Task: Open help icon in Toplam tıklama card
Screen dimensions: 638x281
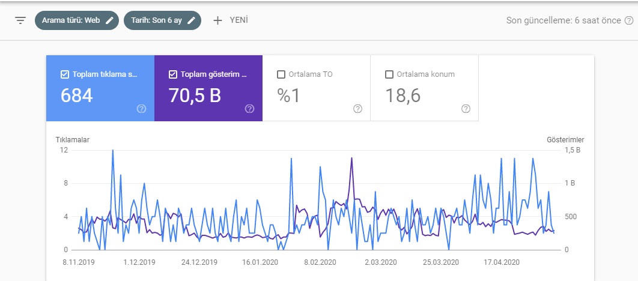Action: pos(141,109)
